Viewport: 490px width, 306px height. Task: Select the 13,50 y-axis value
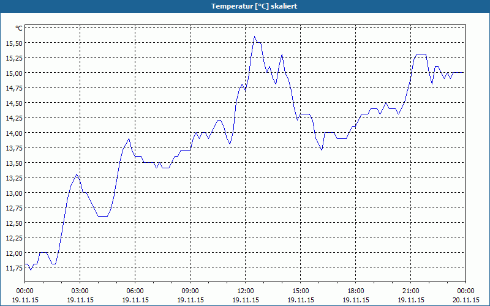pyautogui.click(x=14, y=163)
